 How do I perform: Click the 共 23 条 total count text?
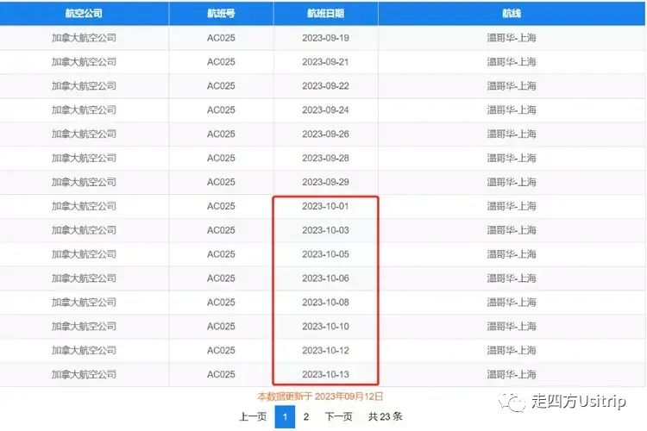[x=386, y=416]
